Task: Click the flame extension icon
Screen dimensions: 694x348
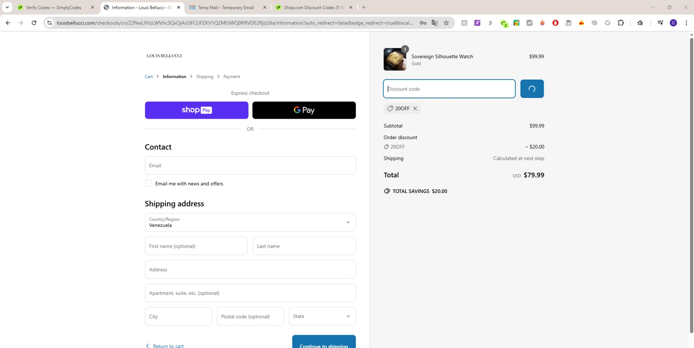Action: 542,23
